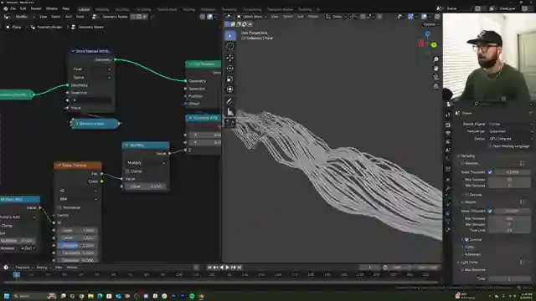Toggle the camera view icon in viewport

[435, 78]
